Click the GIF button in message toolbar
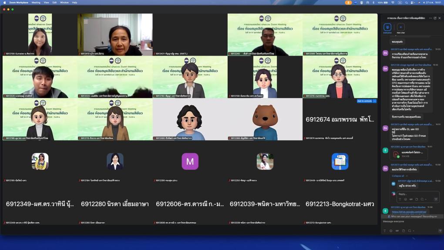This screenshot has width=444, height=250. coord(397,231)
